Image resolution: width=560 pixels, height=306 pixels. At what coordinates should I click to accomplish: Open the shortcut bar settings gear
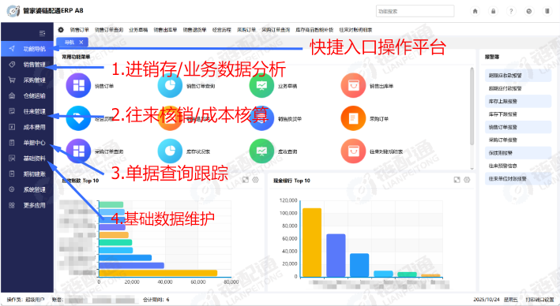[x=61, y=30]
